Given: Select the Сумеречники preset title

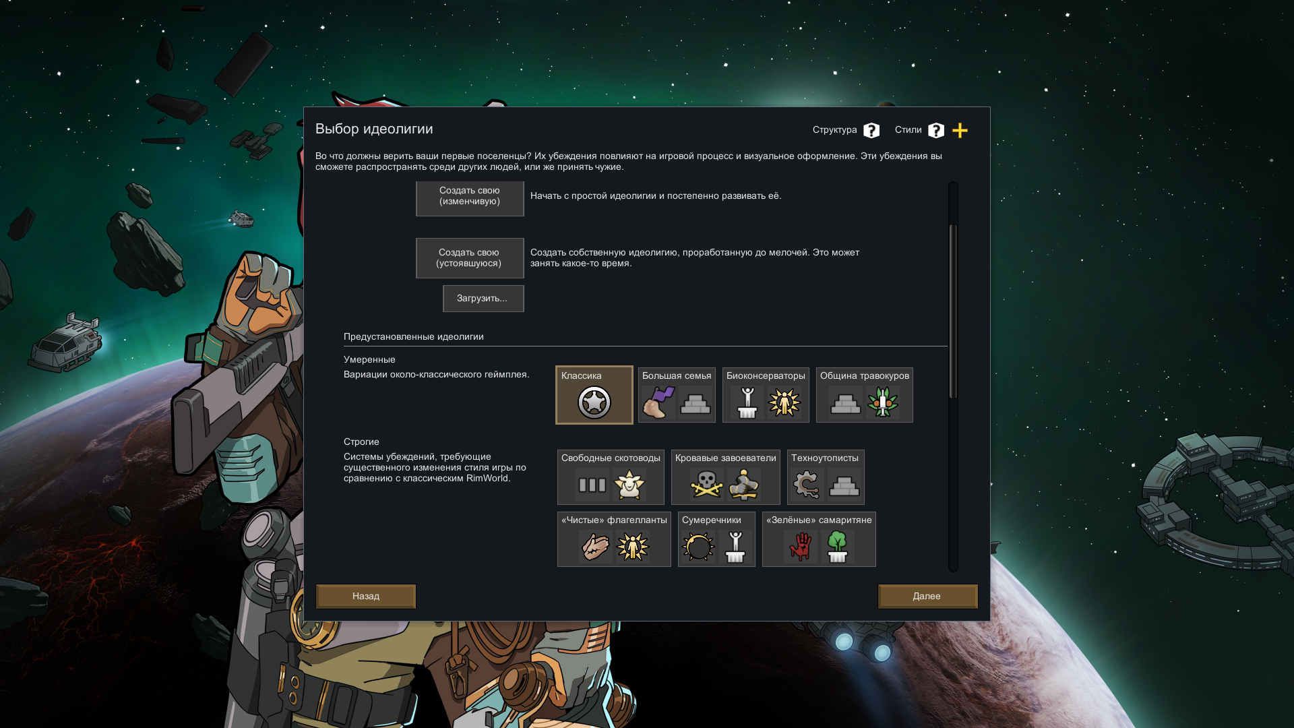Looking at the screenshot, I should coord(712,520).
